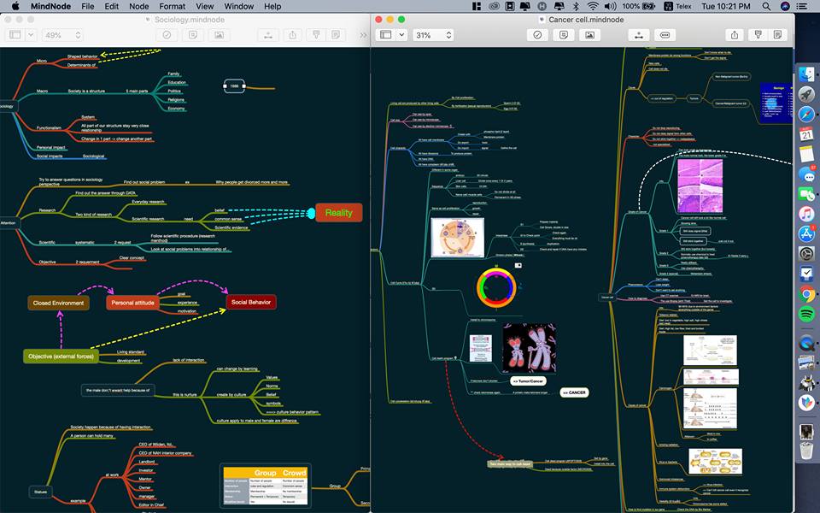Click the Connection icon in Sociology toolbar
820x513 pixels.
(x=267, y=35)
